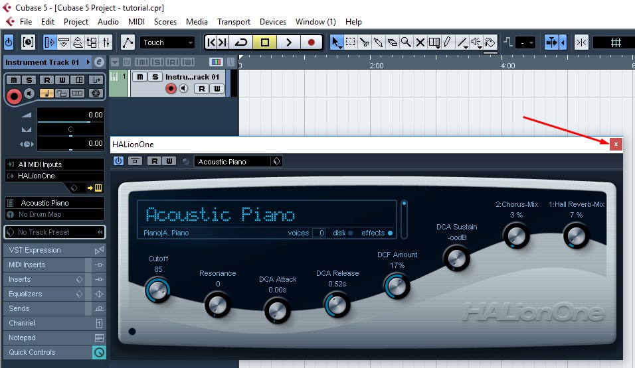Open the Touch automation mode dropdown
635x368 pixels.
[167, 42]
